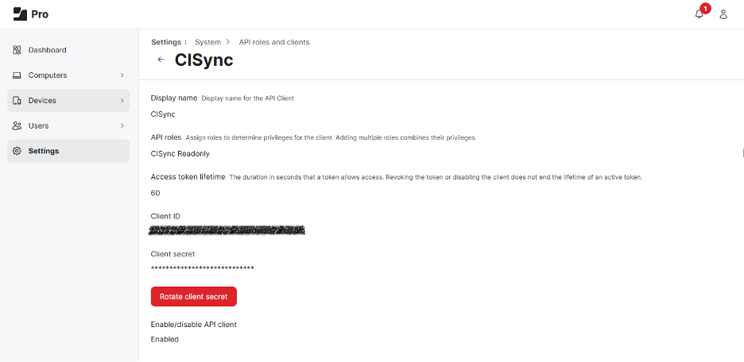Click the blurred Client ID value
The image size is (744, 362).
click(227, 231)
